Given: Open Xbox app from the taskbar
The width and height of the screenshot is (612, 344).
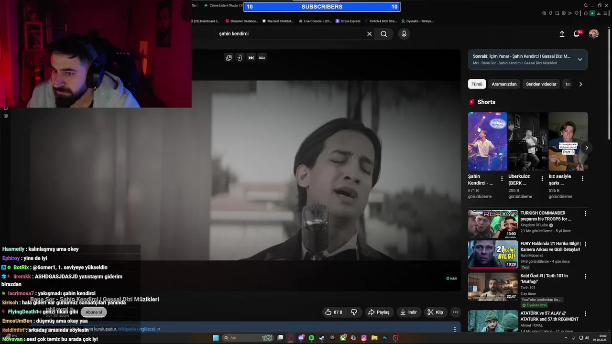Looking at the screenshot, I should tap(343, 338).
